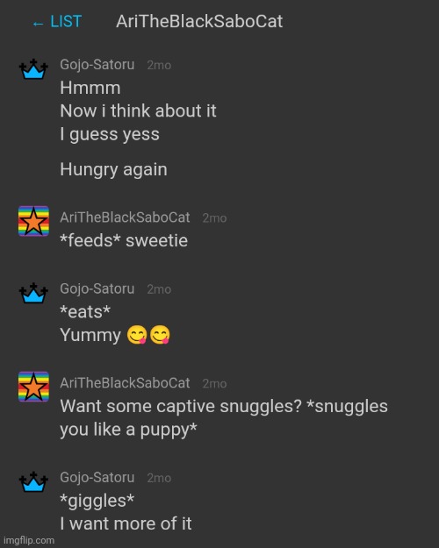Click rainbow star avatar beside snuggles message

pos(33,387)
